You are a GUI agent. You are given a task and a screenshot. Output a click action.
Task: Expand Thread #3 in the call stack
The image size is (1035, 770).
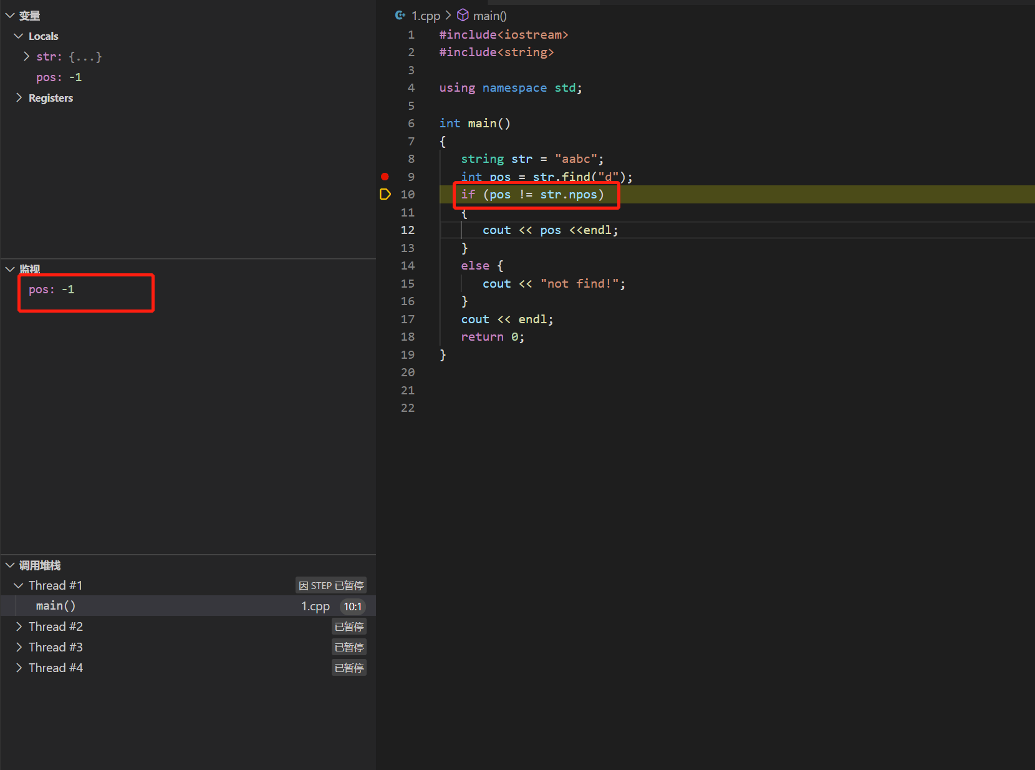pos(18,647)
